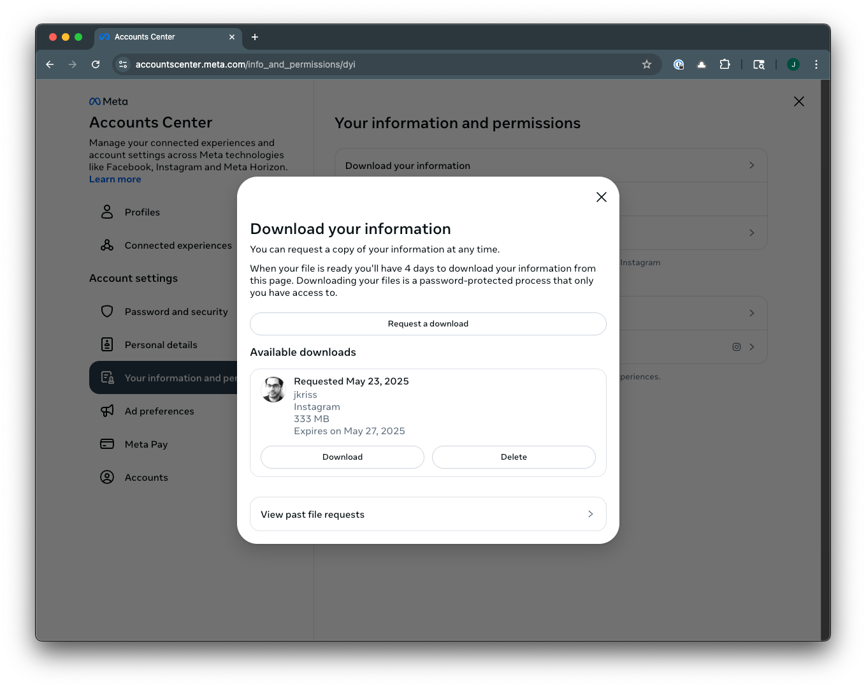Download the jkriss Instagram file
This screenshot has height=688, width=866.
click(x=342, y=457)
